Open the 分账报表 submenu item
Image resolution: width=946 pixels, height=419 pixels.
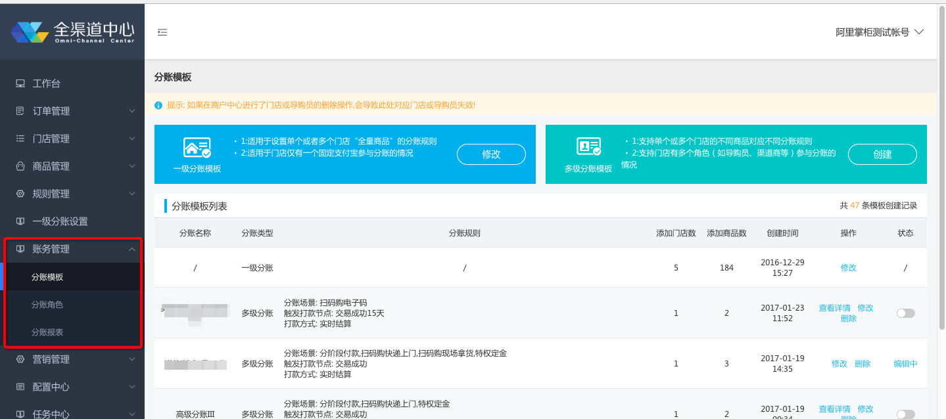click(x=47, y=332)
